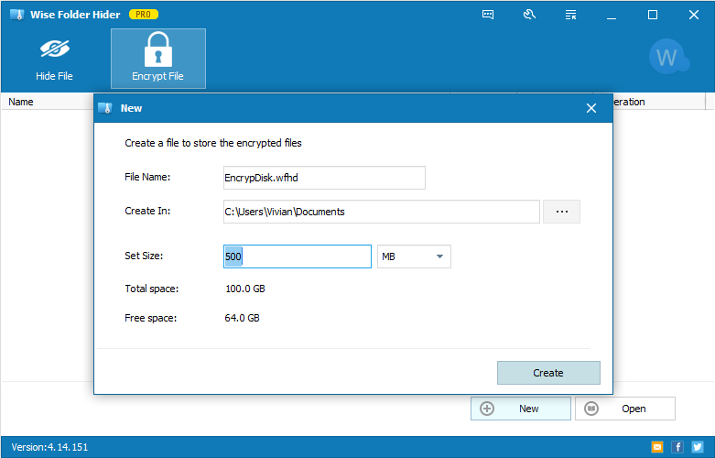This screenshot has height=458, width=715.
Task: Click the Open button in main window
Action: 625,409
